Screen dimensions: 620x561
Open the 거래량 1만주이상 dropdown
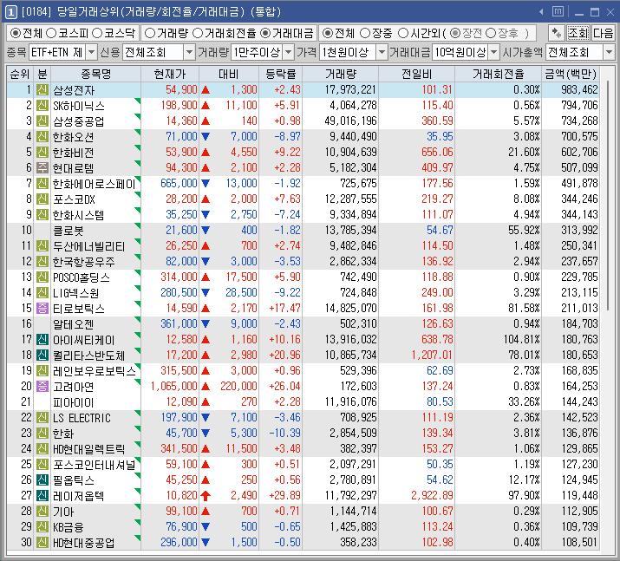pyautogui.click(x=289, y=52)
